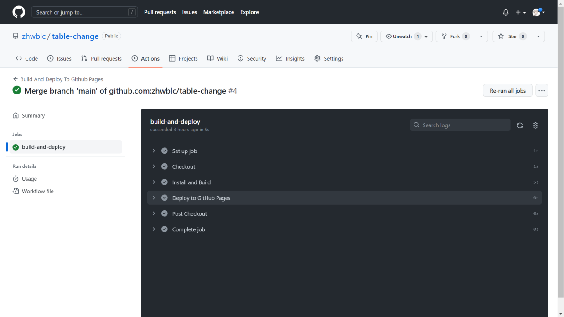Screen dimensions: 564x317
Task: Refresh logs with the circular arrows icon
Action: coord(520,125)
